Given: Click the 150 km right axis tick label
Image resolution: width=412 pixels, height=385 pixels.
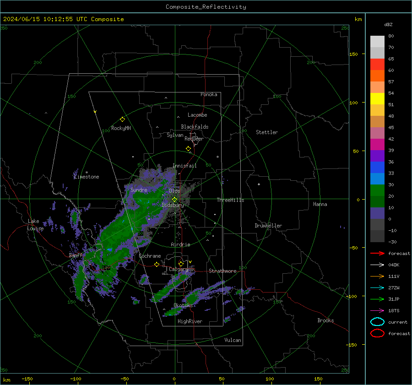Looking at the screenshot, I should point(353,54).
